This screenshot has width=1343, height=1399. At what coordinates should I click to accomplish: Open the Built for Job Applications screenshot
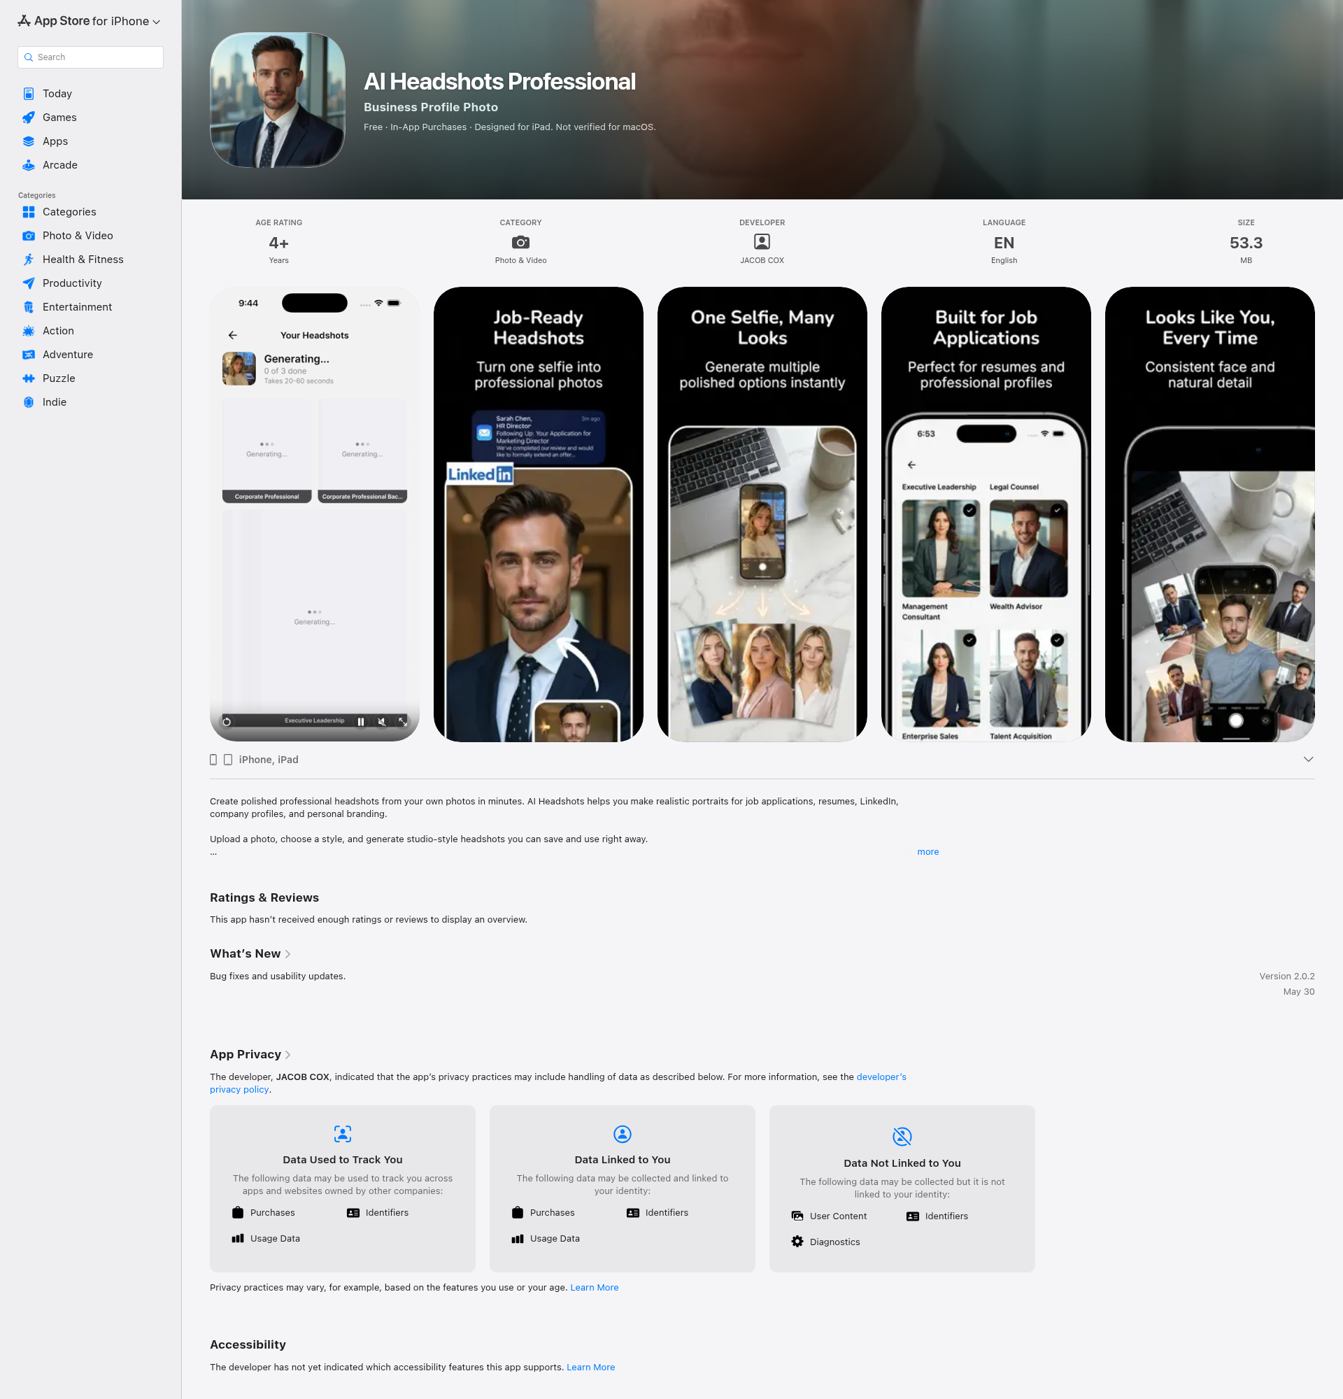click(x=986, y=514)
